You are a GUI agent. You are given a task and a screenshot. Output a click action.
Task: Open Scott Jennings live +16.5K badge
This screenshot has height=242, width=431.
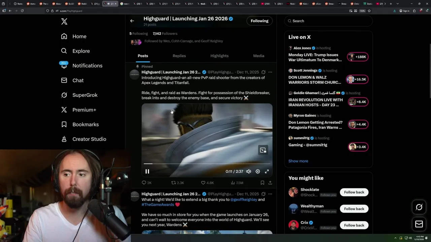(358, 79)
